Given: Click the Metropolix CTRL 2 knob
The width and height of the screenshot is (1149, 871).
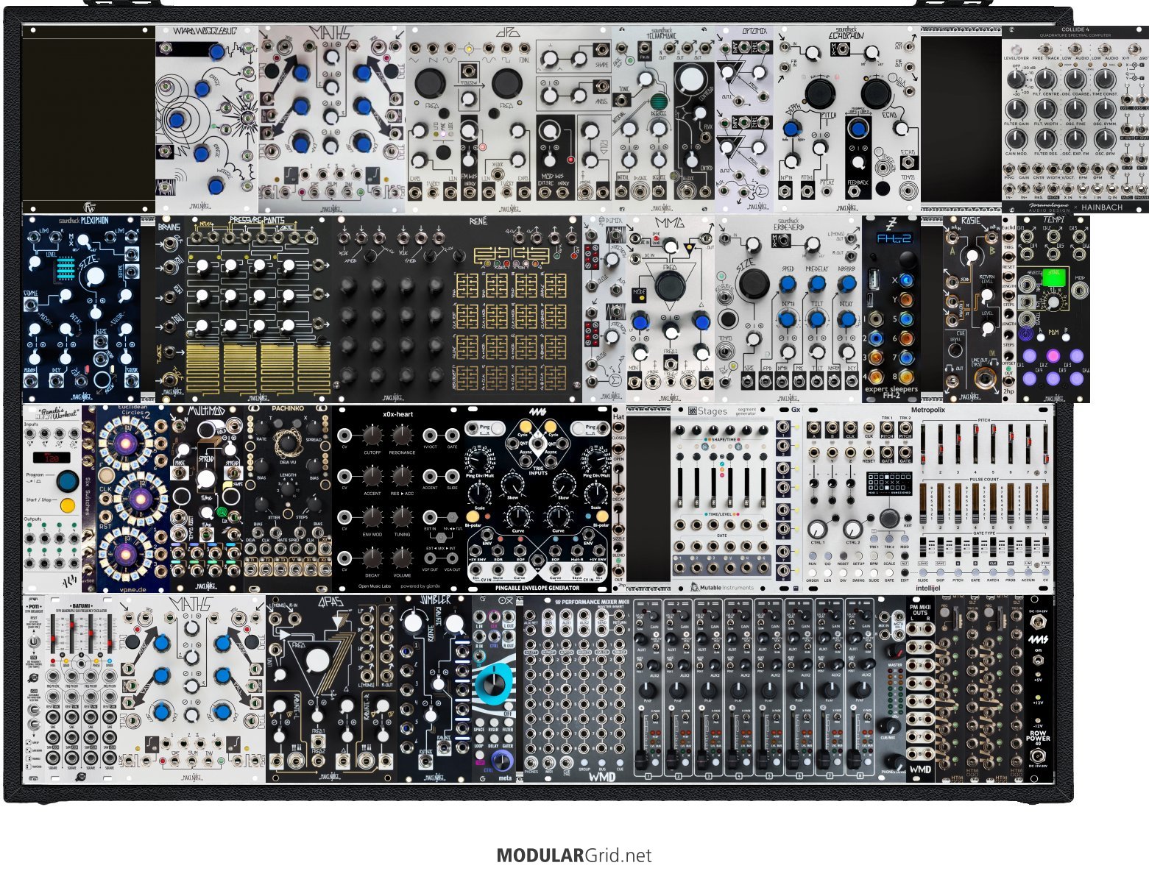Looking at the screenshot, I should pyautogui.click(x=854, y=529).
